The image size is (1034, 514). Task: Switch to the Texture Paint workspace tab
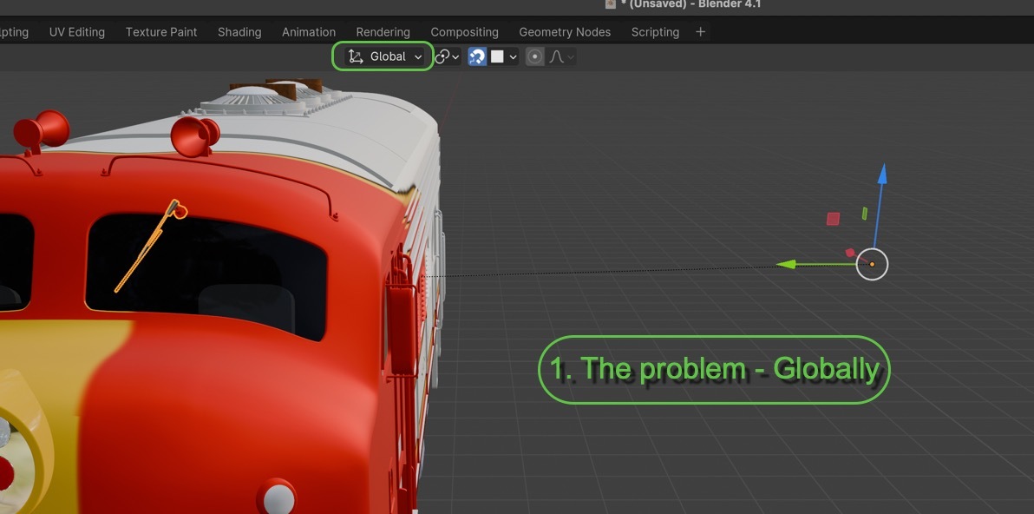pos(161,32)
